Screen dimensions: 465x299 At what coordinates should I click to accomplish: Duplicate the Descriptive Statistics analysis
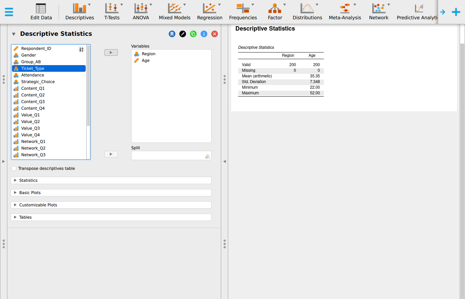click(x=193, y=34)
